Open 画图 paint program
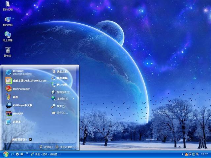 pyautogui.click(x=12, y=97)
